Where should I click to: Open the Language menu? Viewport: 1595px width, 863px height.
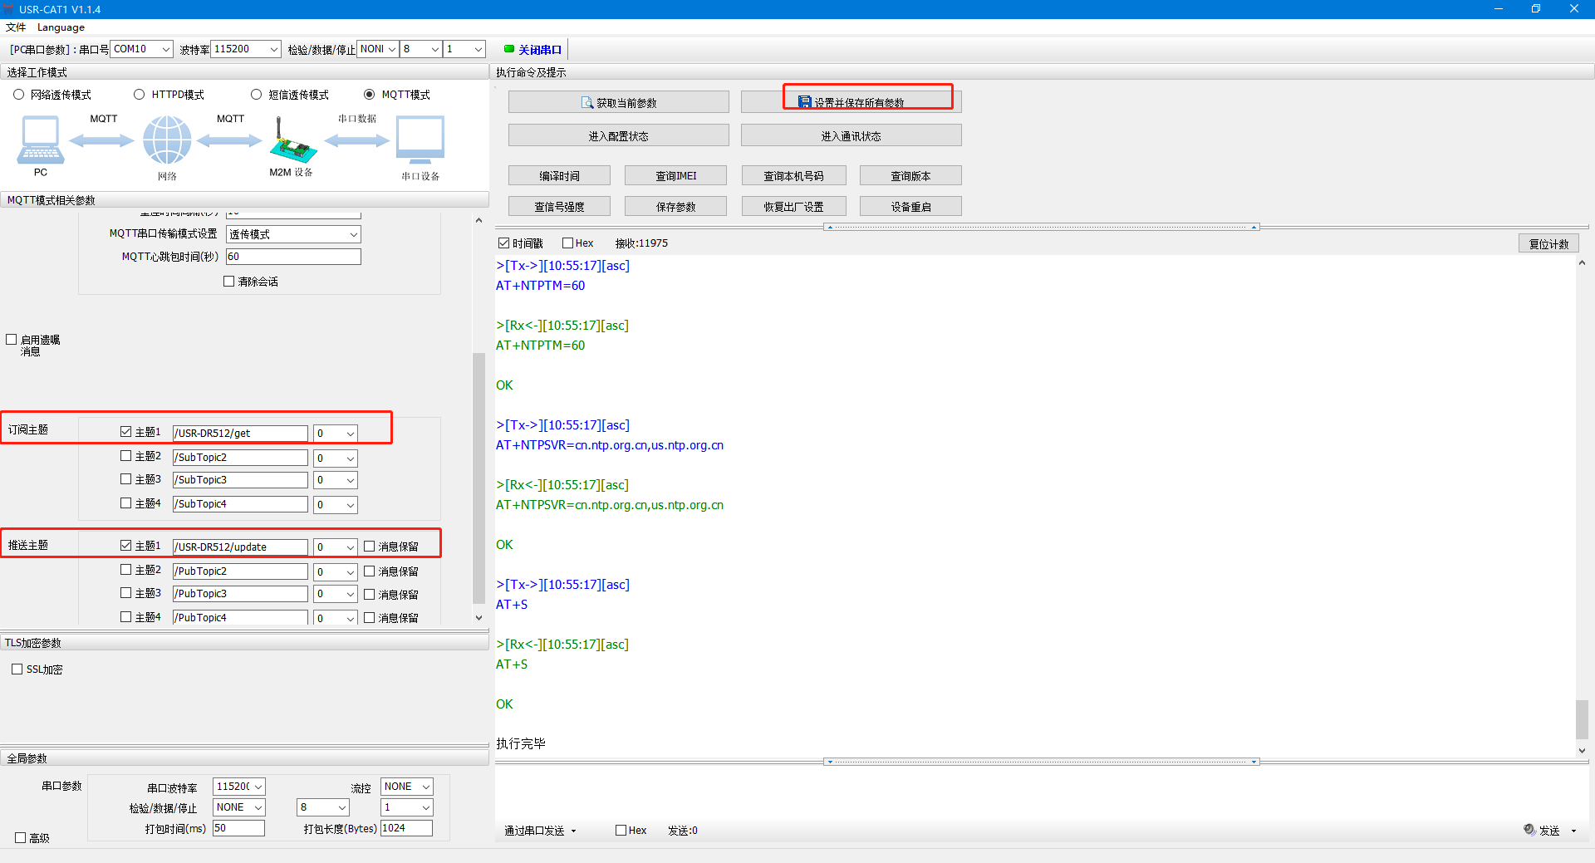click(x=61, y=27)
